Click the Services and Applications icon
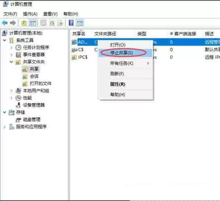The height and width of the screenshot is (201, 220). 11,127
